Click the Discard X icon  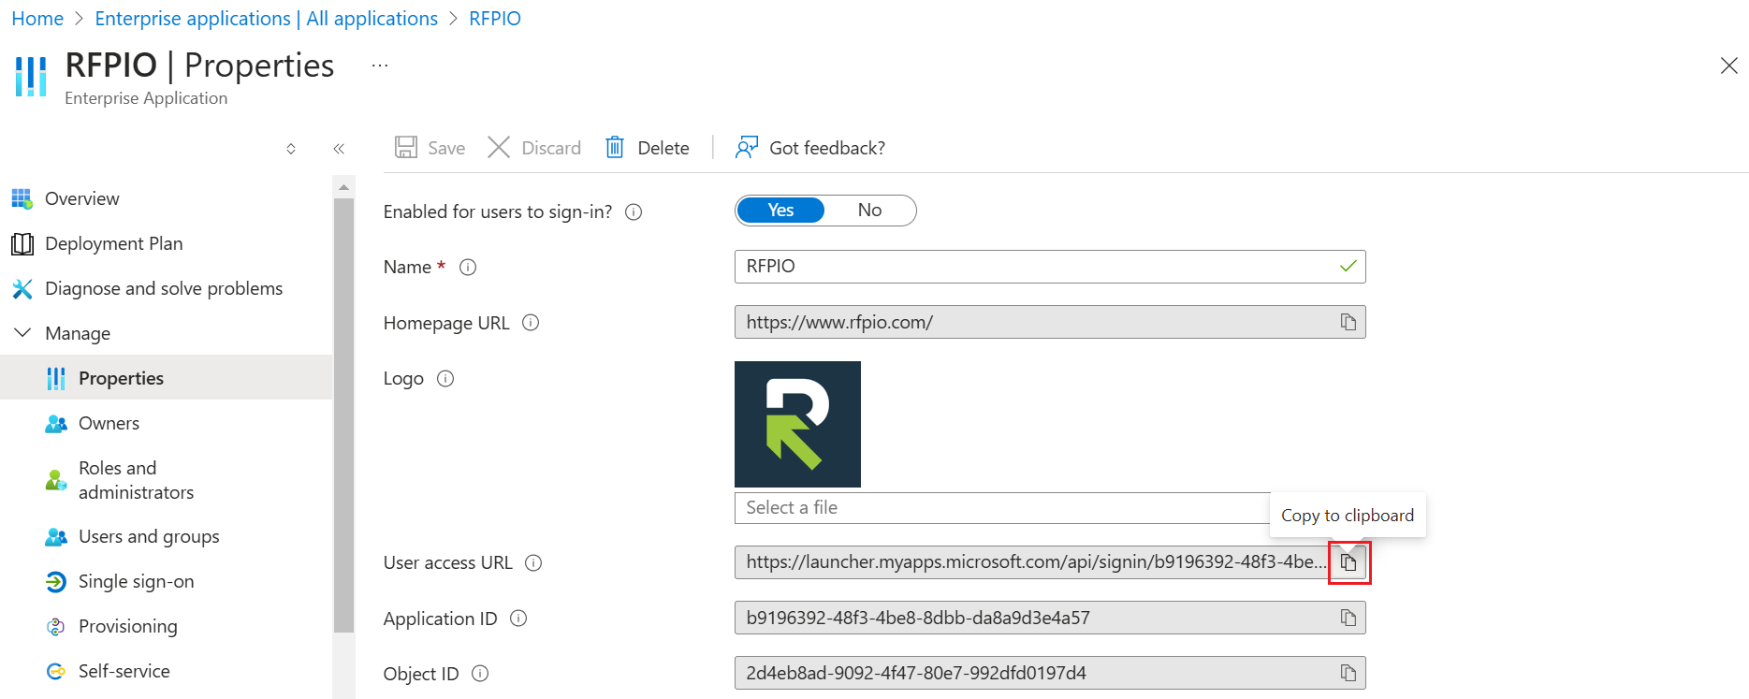point(499,148)
